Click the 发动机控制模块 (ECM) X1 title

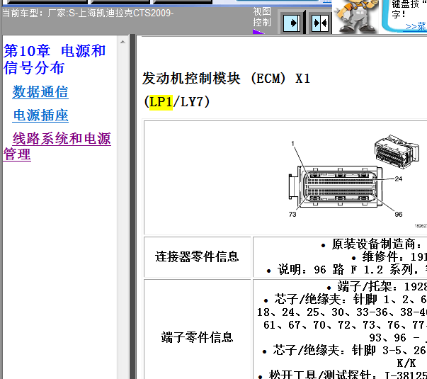click(x=226, y=79)
